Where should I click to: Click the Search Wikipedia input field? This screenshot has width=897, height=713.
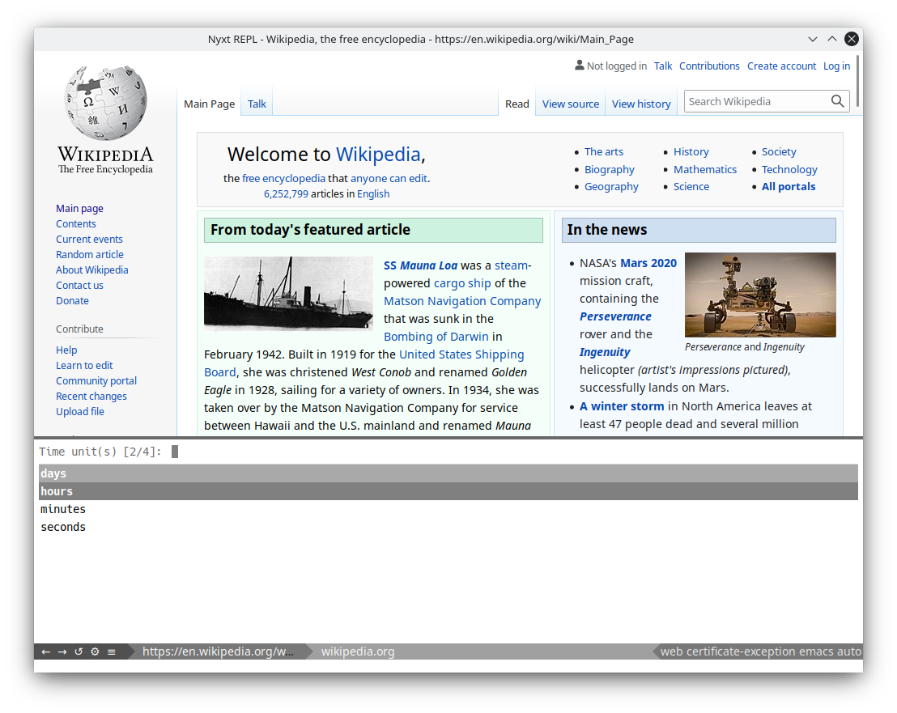coord(756,101)
